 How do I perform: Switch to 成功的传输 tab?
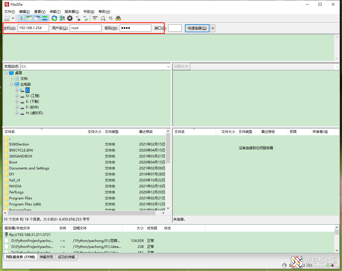click(66, 257)
